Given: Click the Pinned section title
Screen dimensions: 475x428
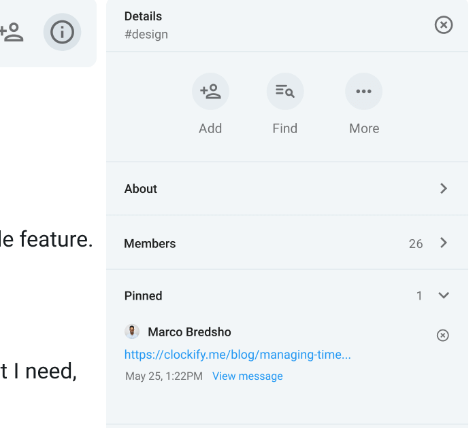Looking at the screenshot, I should point(144,296).
